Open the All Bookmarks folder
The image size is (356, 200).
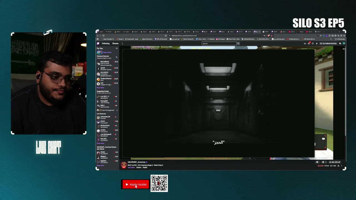[x=340, y=39]
